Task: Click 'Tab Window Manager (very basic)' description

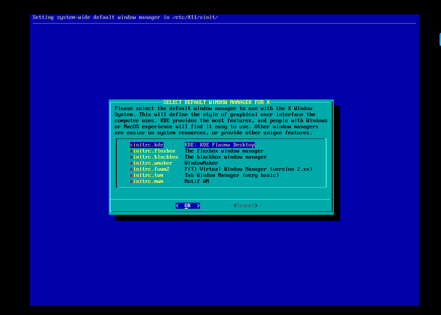Action: pyautogui.click(x=232, y=175)
